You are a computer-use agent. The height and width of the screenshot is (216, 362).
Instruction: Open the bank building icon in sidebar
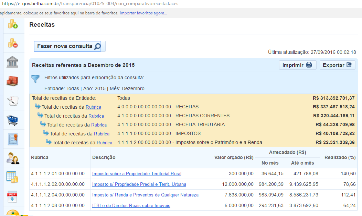click(x=13, y=62)
